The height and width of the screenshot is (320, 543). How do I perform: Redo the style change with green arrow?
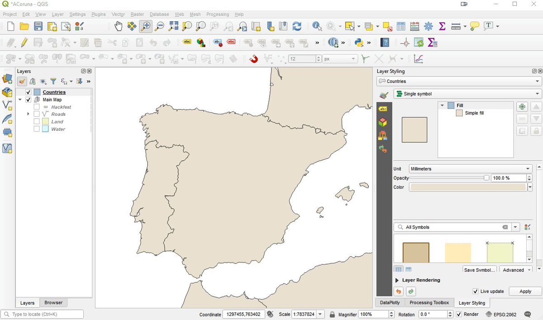(x=411, y=291)
